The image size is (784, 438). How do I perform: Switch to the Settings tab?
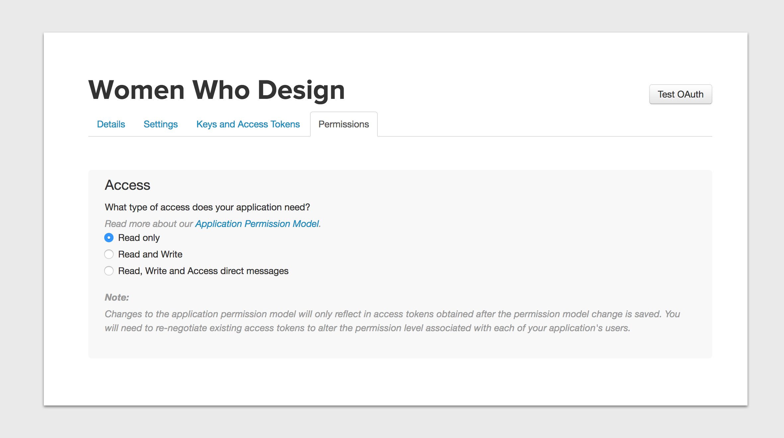[161, 124]
